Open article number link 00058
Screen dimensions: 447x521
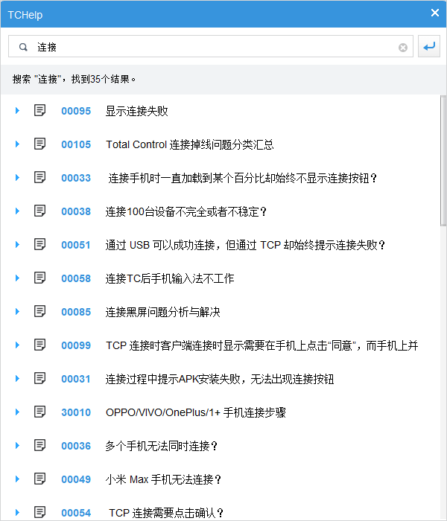tap(76, 278)
